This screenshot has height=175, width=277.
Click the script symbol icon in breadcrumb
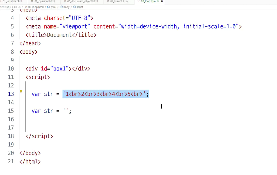click(74, 7)
